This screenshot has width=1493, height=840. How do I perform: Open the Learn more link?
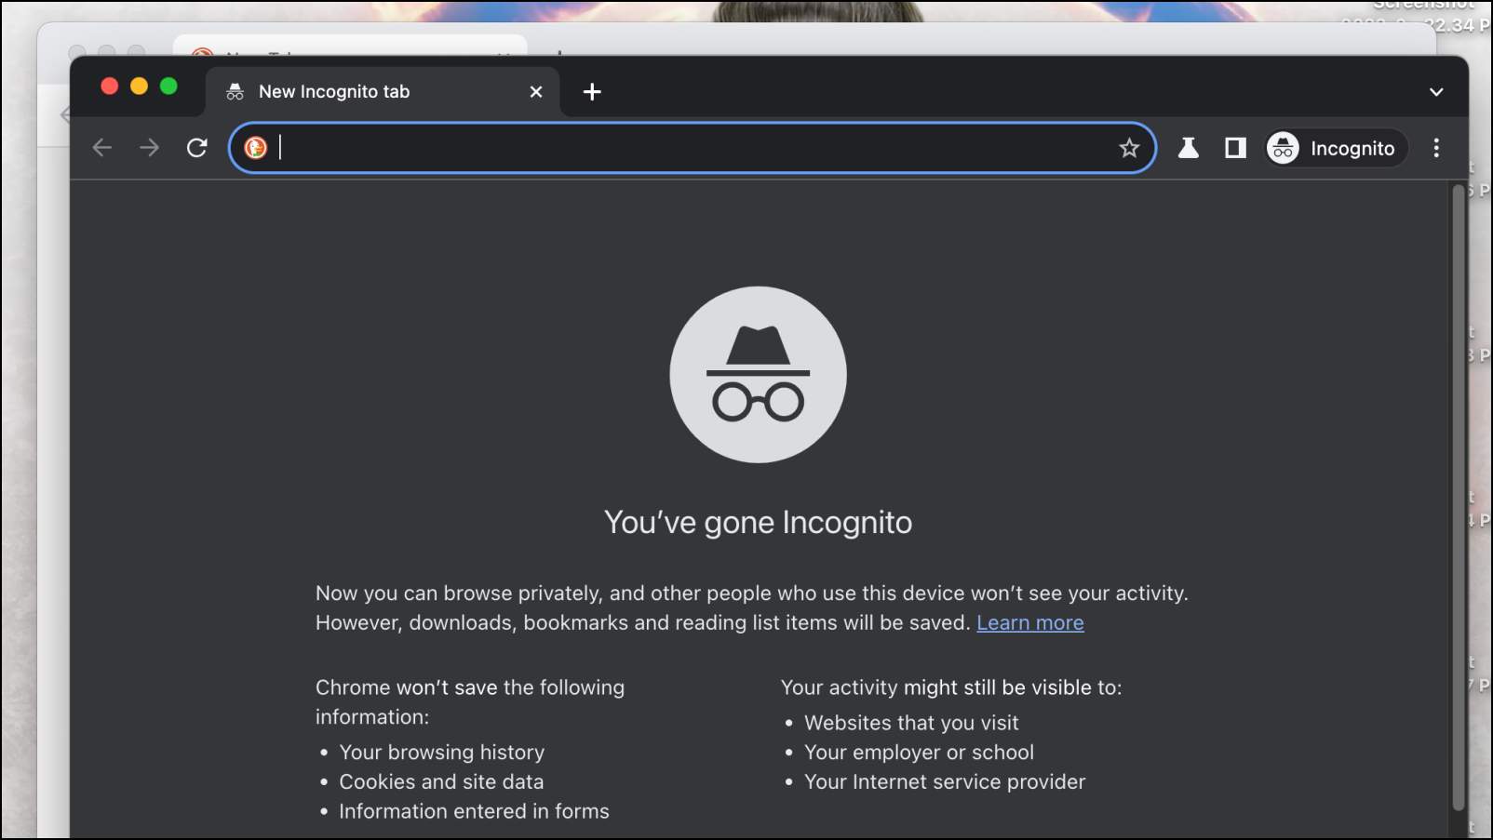1030,622
